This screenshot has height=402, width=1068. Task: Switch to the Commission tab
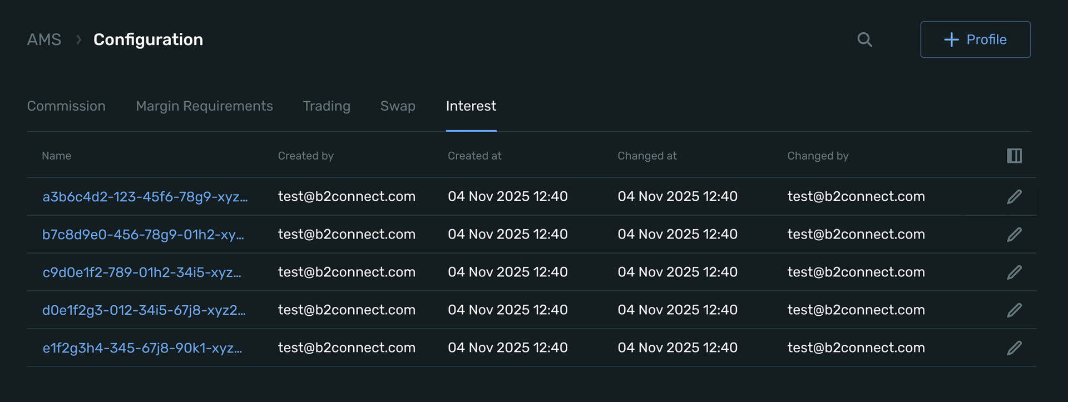coord(66,106)
